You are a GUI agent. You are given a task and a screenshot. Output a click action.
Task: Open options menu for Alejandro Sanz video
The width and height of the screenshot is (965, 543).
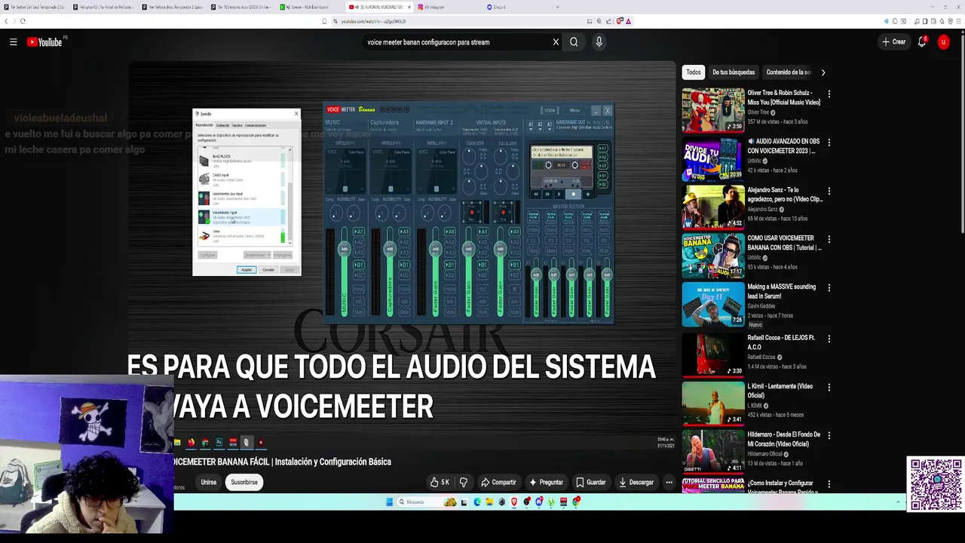829,191
